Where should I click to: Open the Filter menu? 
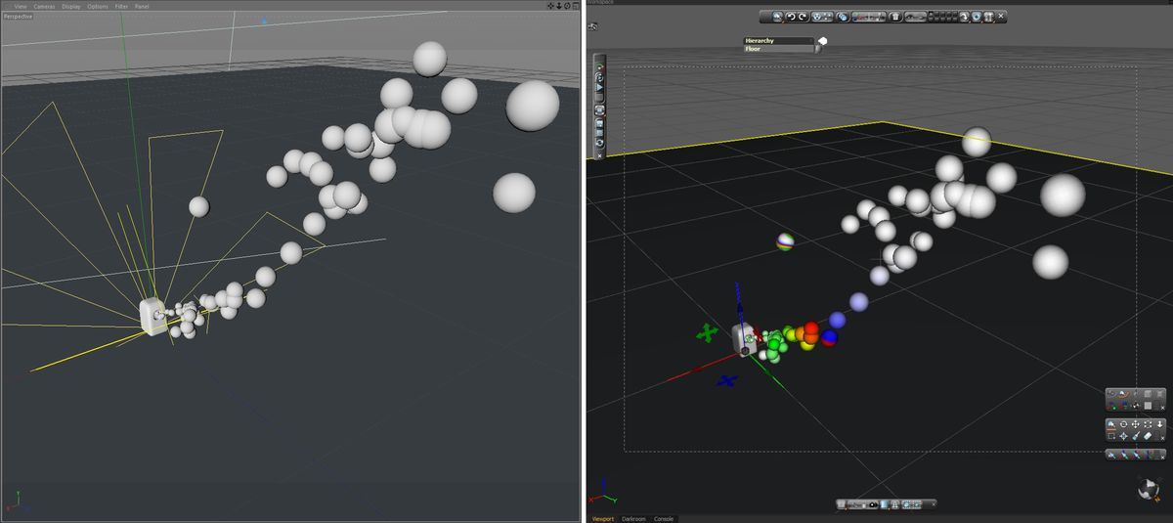pos(121,7)
